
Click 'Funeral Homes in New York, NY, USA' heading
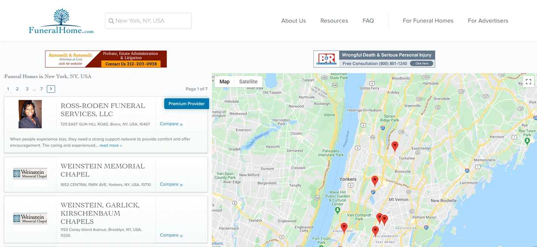pyautogui.click(x=48, y=76)
